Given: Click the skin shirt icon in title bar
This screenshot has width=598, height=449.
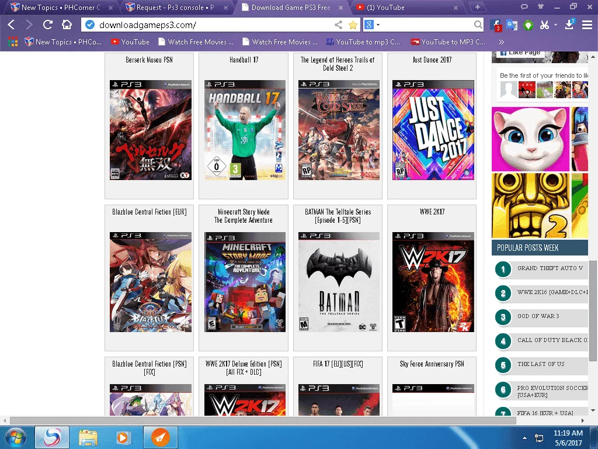Looking at the screenshot, I should [x=540, y=6].
